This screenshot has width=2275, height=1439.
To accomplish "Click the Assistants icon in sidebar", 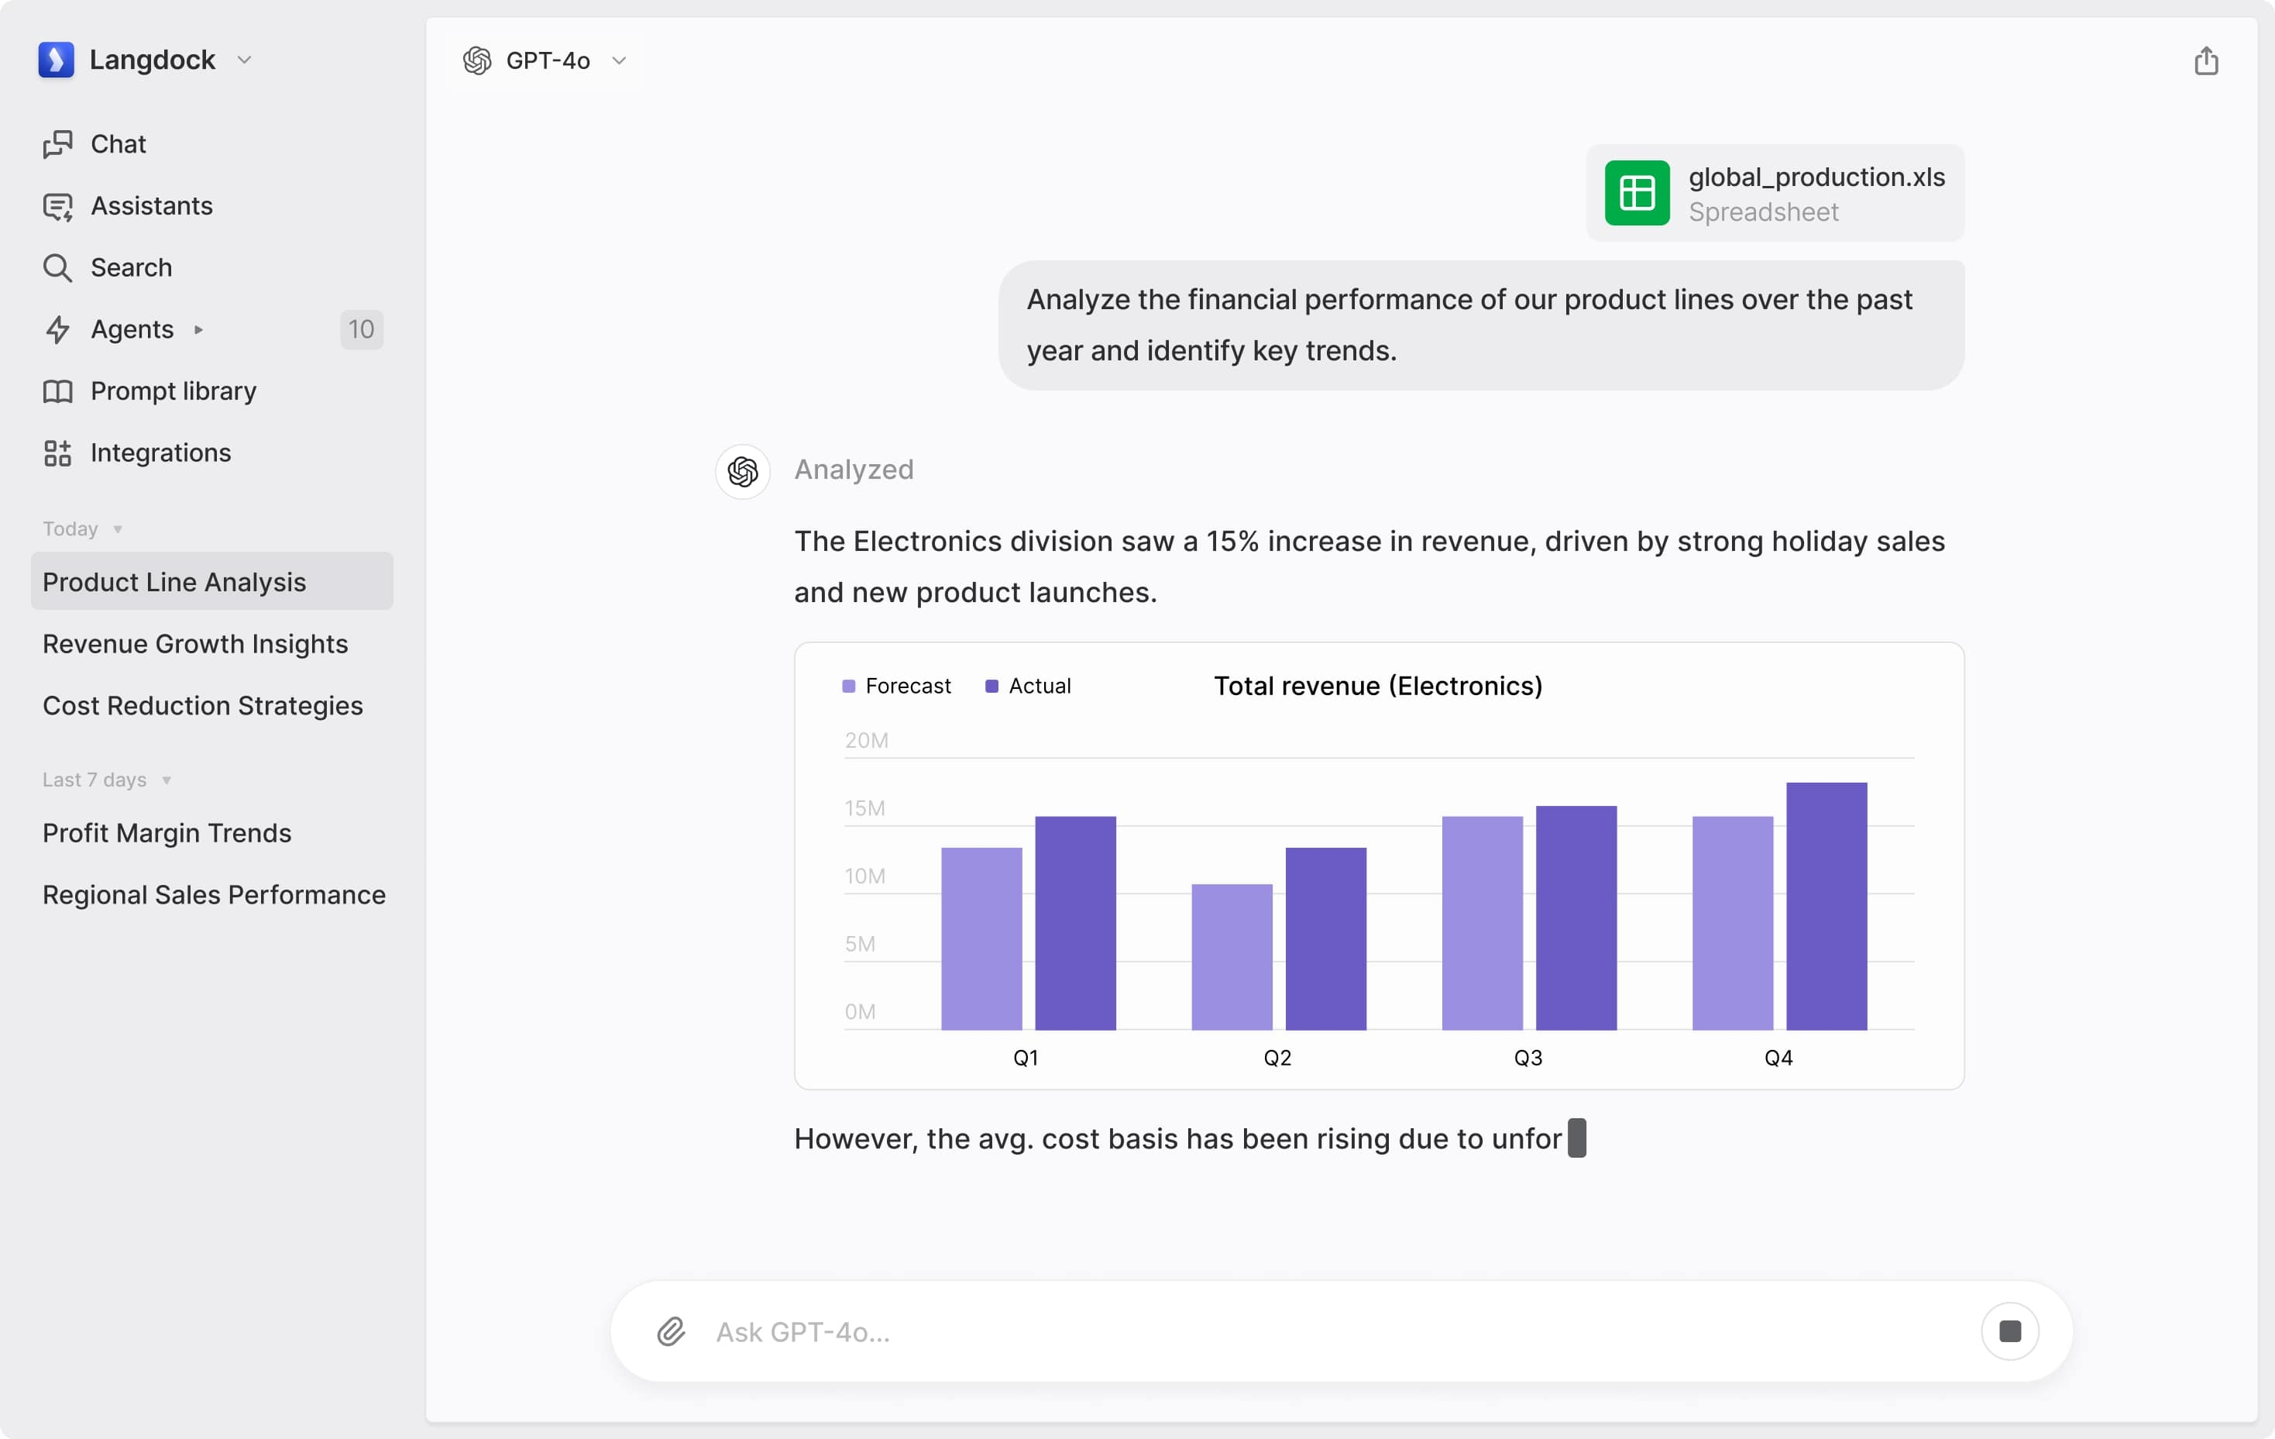I will (x=58, y=205).
